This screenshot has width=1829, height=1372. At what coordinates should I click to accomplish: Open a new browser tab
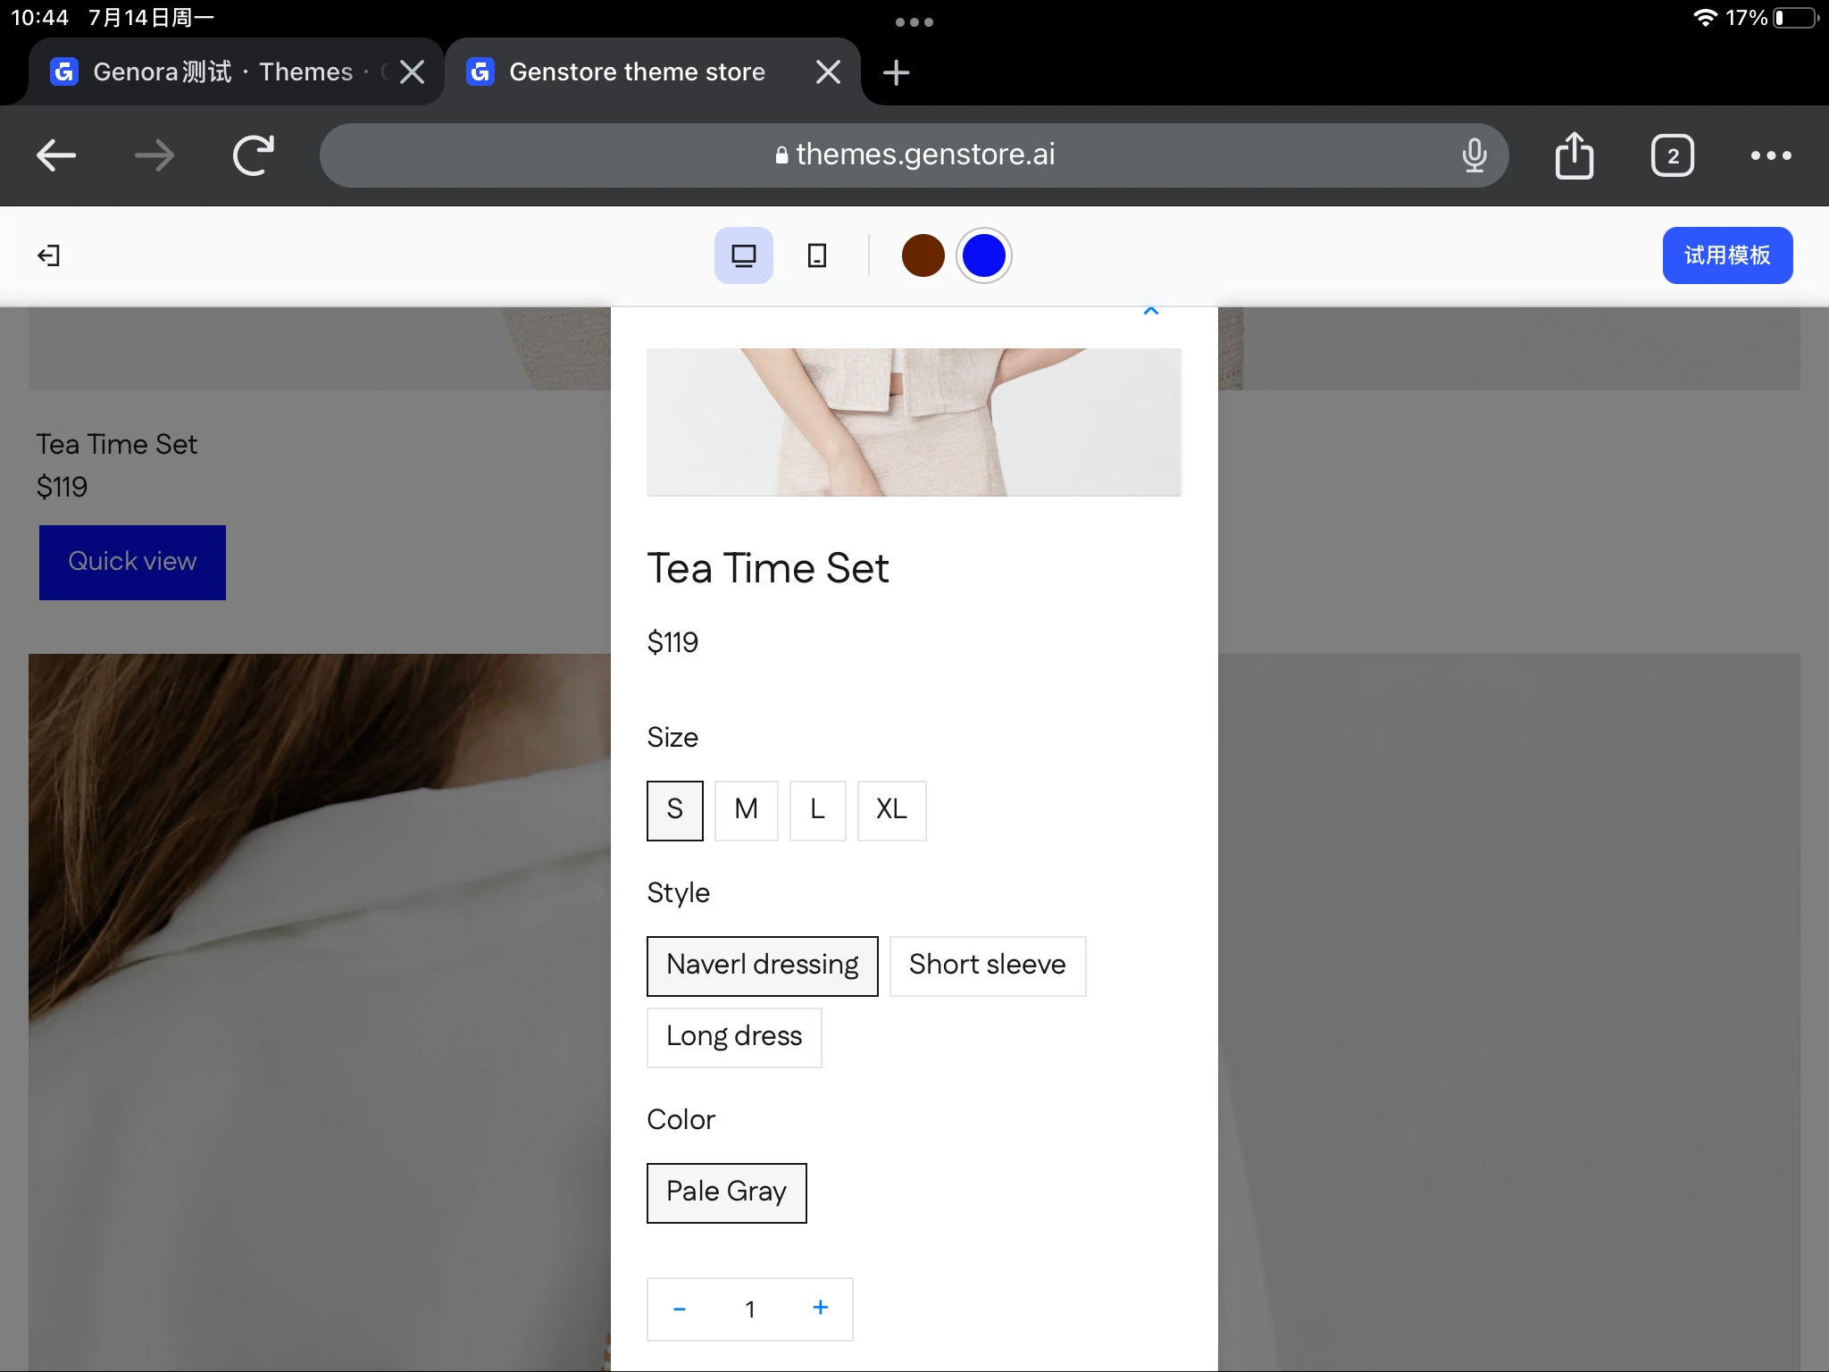896,72
